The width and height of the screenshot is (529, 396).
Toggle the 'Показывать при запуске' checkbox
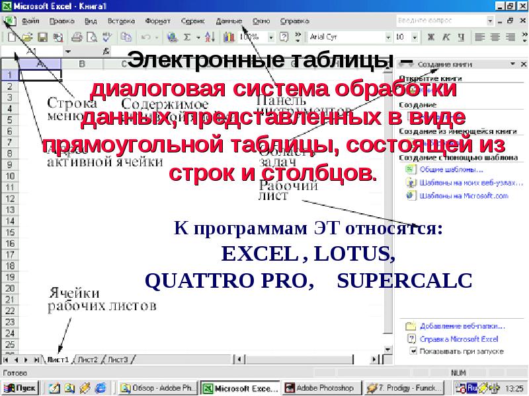click(413, 352)
